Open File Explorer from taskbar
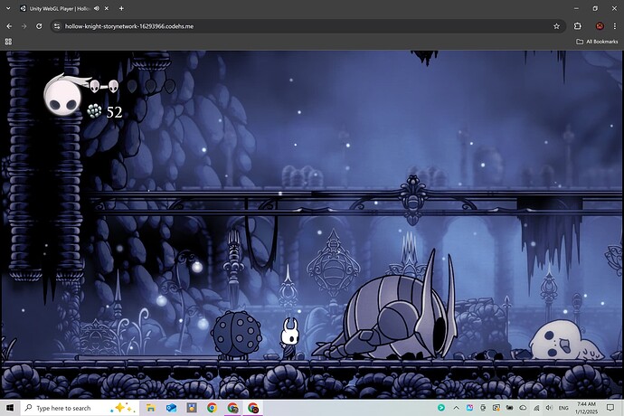Image resolution: width=624 pixels, height=416 pixels. click(x=151, y=408)
